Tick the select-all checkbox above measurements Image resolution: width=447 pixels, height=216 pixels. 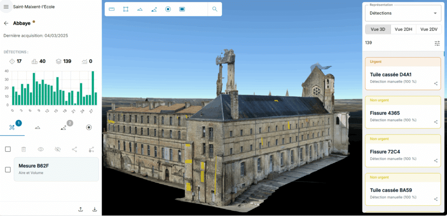(8, 149)
